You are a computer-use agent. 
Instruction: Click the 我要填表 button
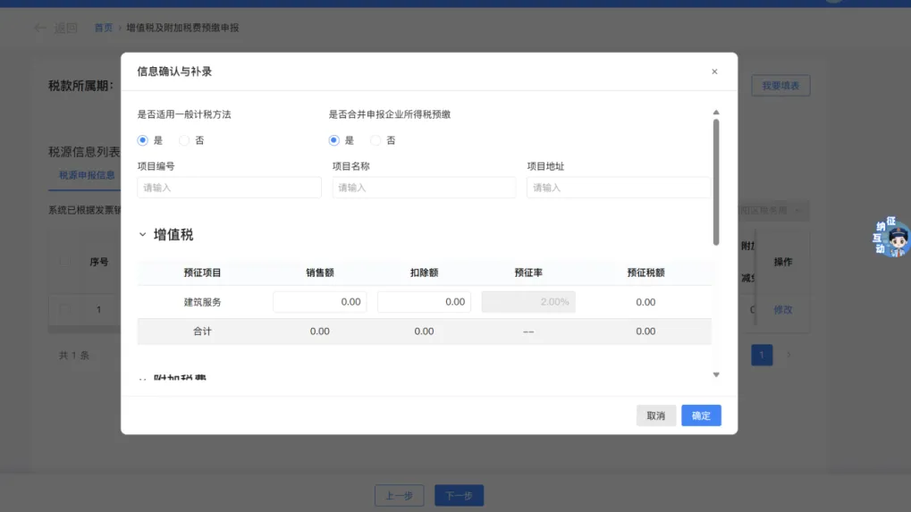(x=780, y=86)
